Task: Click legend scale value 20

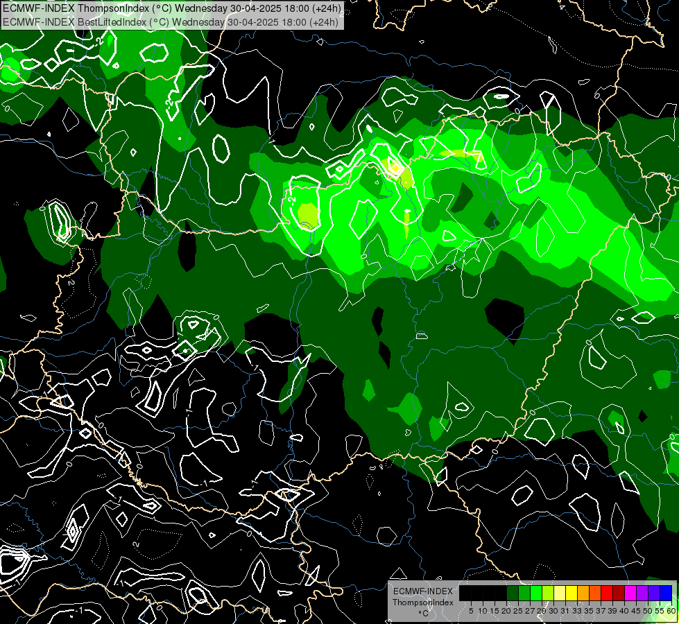Action: coord(507,611)
